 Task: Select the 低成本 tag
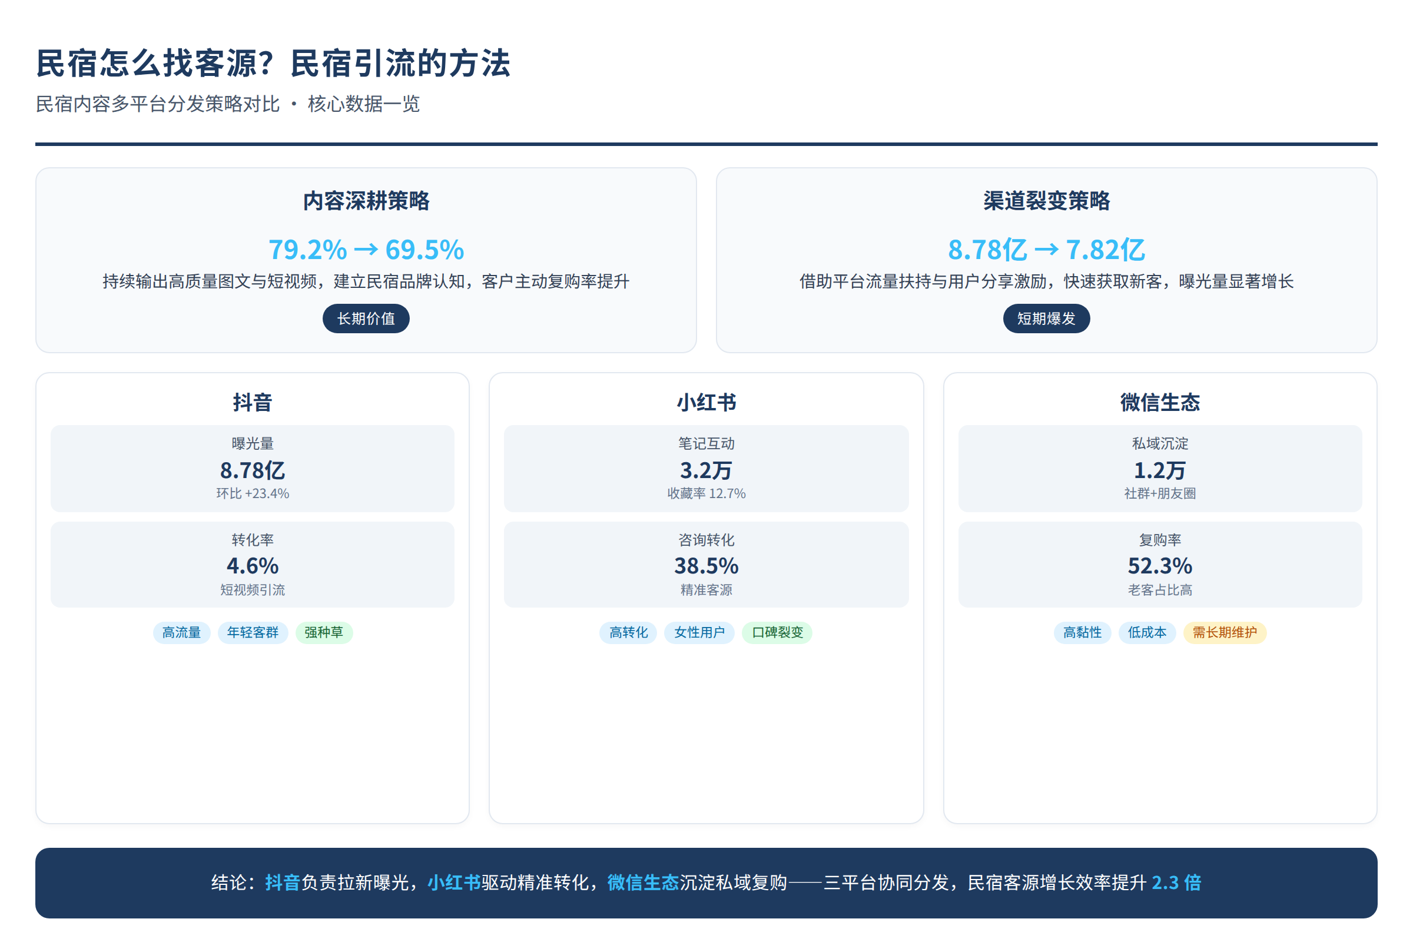pyautogui.click(x=1147, y=632)
